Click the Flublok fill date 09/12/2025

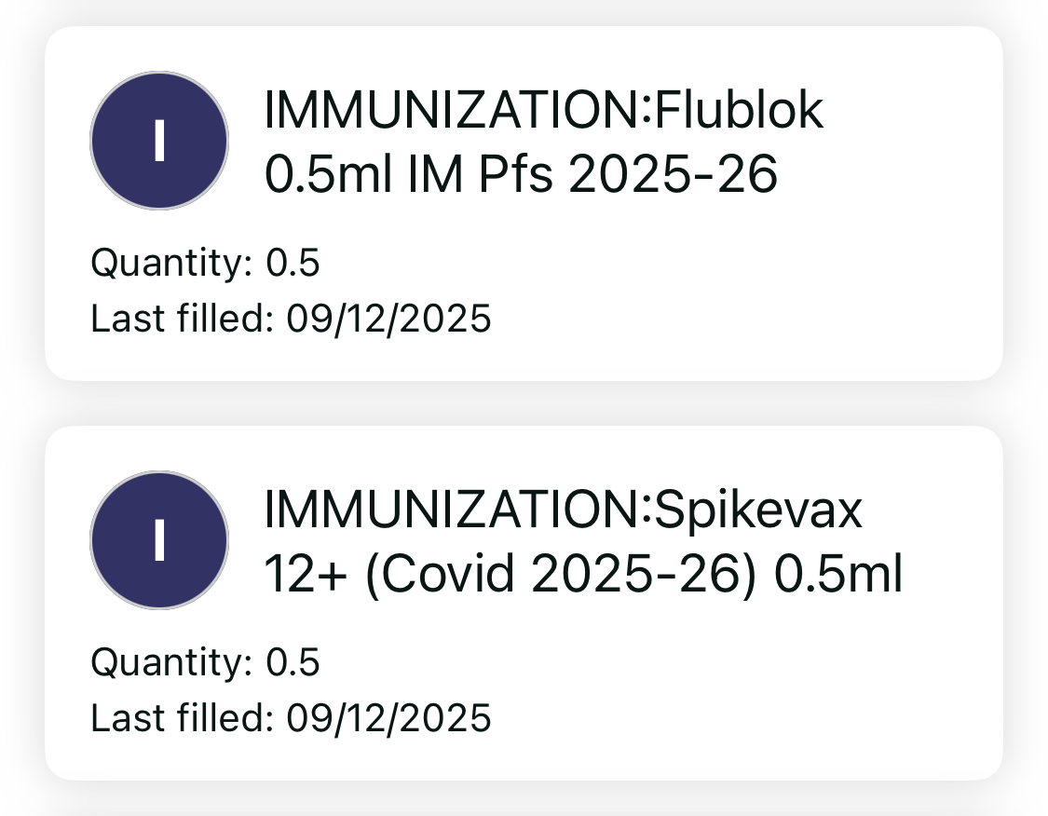click(x=388, y=320)
